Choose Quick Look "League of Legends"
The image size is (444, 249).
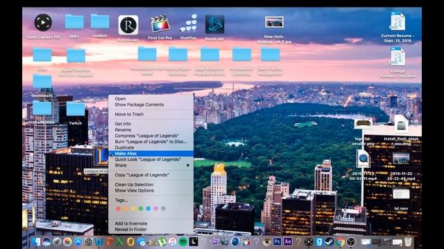pos(151,159)
